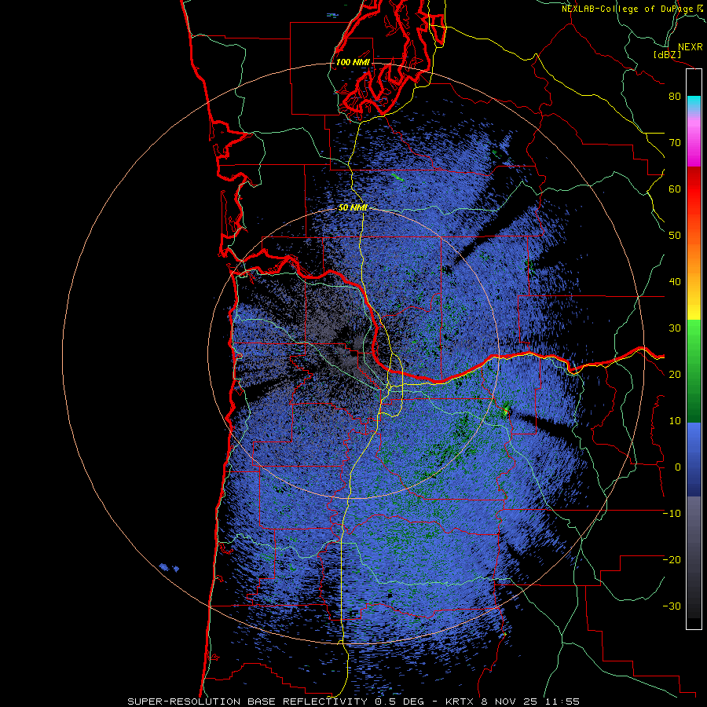Click the '[dBZ]' units label
The image size is (707, 707).
pos(667,54)
